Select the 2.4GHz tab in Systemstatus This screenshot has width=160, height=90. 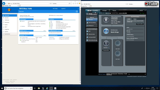pos(129,19)
